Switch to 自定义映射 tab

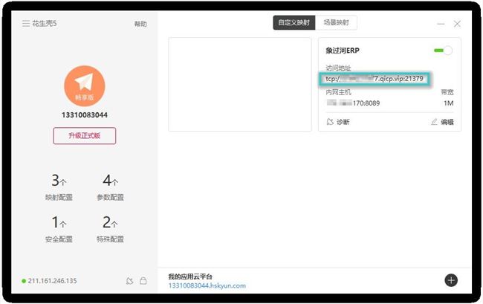294,22
